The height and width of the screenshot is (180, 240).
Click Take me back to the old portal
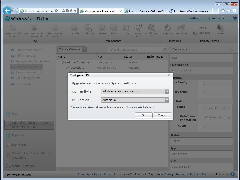[x=95, y=174]
